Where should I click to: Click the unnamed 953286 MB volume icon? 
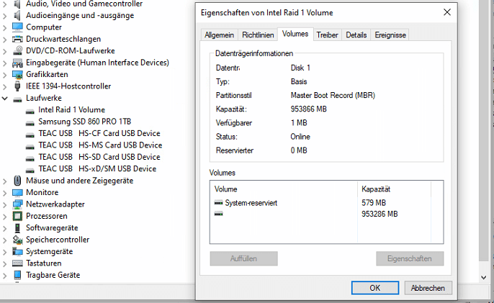coord(219,214)
